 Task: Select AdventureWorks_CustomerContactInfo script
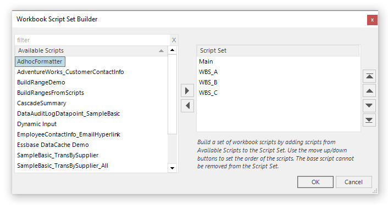coord(70,72)
